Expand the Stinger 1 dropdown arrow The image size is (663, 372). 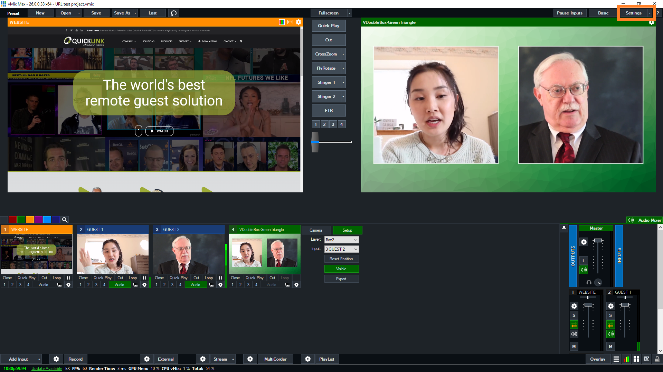tap(343, 82)
